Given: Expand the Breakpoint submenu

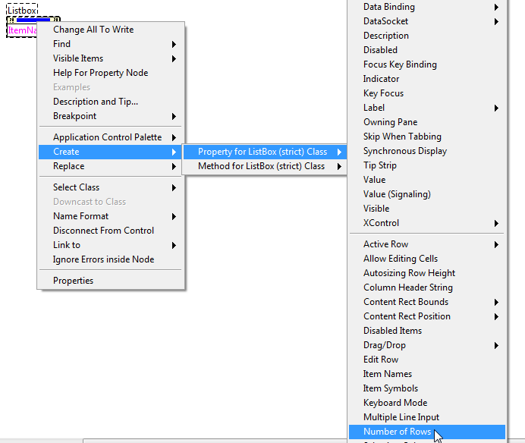Looking at the screenshot, I should [x=111, y=116].
